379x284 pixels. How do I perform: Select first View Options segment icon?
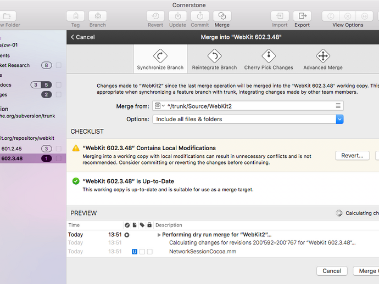331,16
